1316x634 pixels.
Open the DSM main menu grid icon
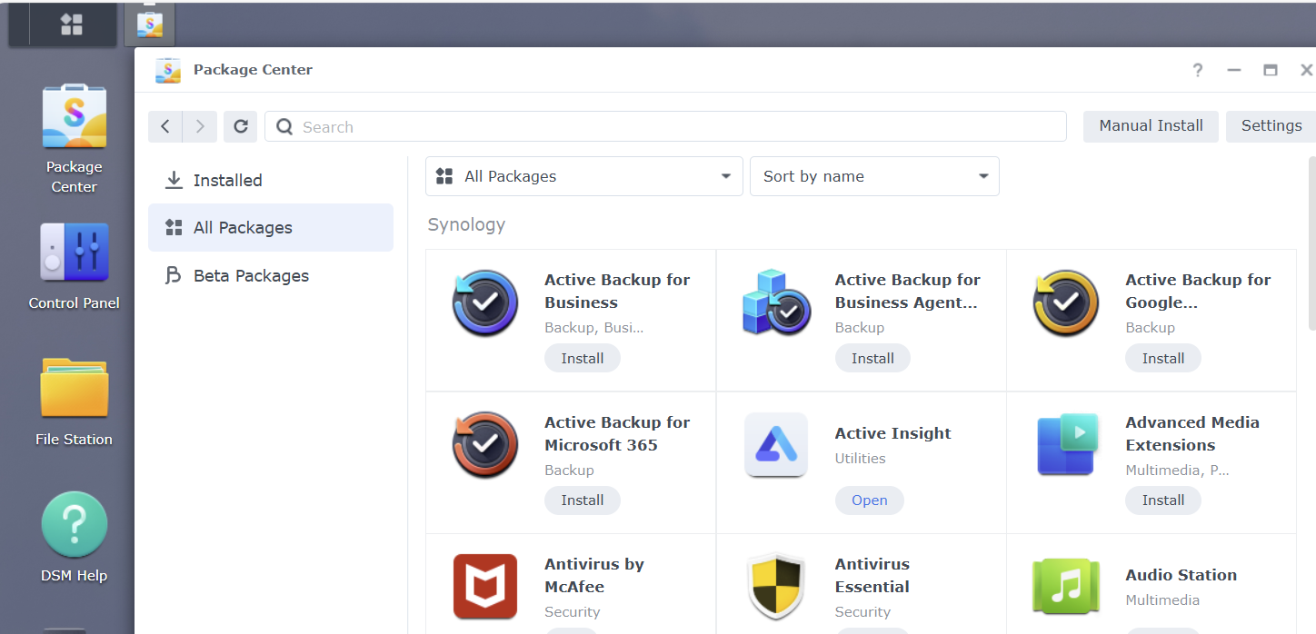[72, 25]
